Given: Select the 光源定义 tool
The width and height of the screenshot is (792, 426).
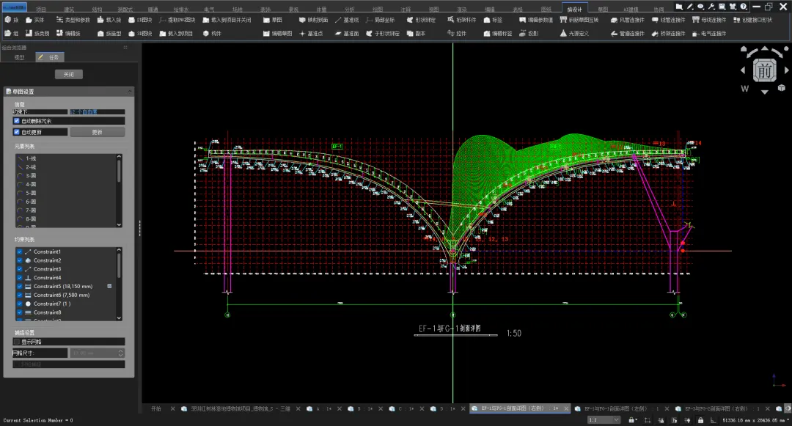Looking at the screenshot, I should (574, 33).
